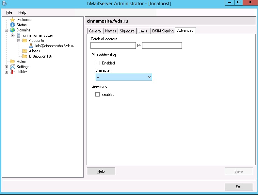The width and height of the screenshot is (258, 195).
Task: Click the catch-all address local part field
Action: 113,45
